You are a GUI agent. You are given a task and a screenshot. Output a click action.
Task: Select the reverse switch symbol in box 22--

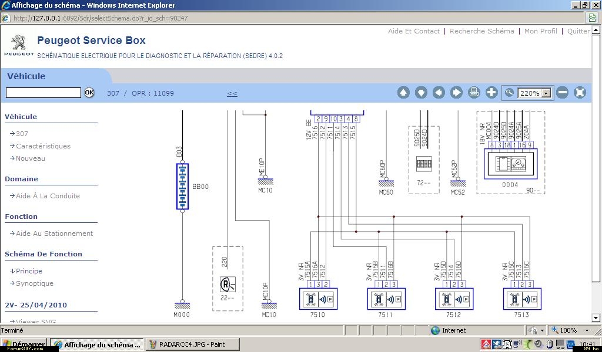228,284
